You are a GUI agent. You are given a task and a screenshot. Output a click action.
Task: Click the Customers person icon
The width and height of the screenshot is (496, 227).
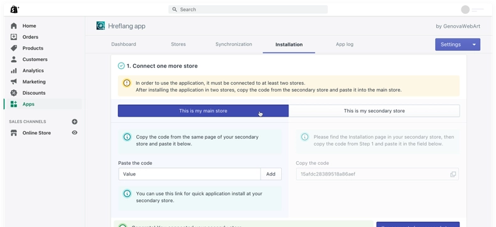[x=14, y=60]
